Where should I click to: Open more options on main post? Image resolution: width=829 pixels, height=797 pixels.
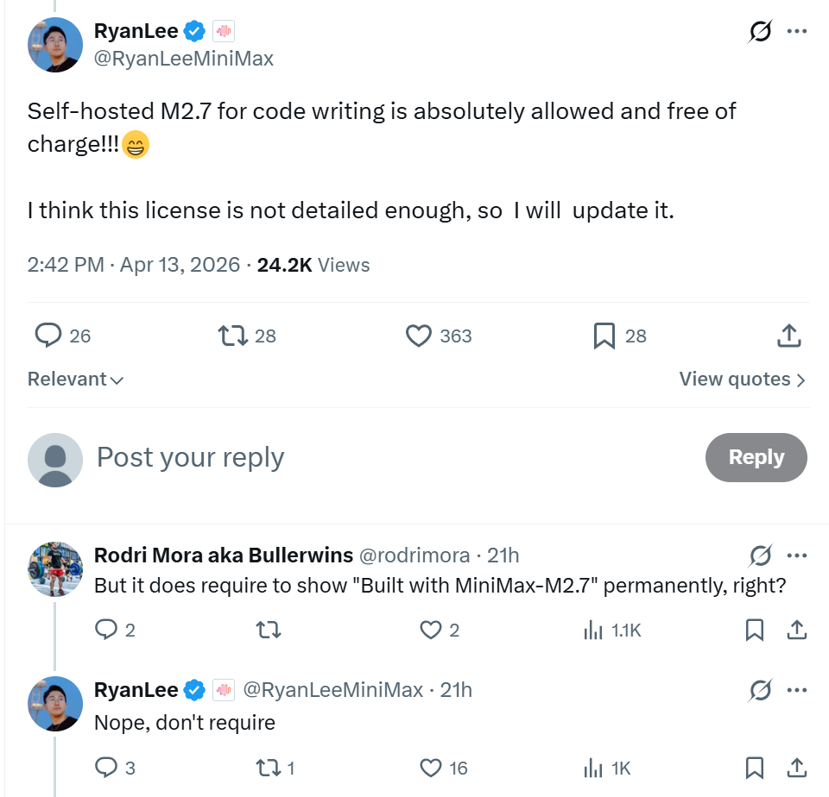797,32
